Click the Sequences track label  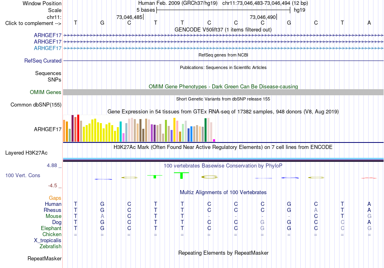48,73
